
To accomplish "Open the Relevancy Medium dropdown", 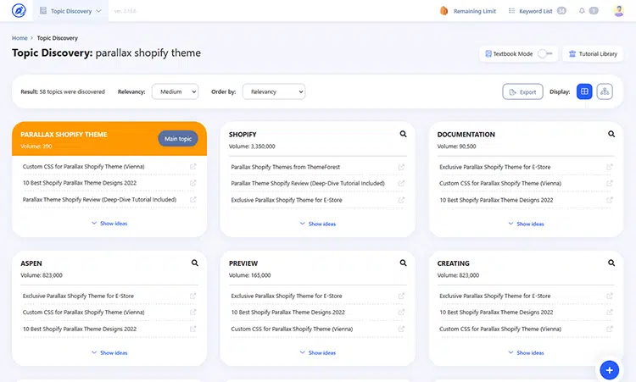I will [x=175, y=91].
